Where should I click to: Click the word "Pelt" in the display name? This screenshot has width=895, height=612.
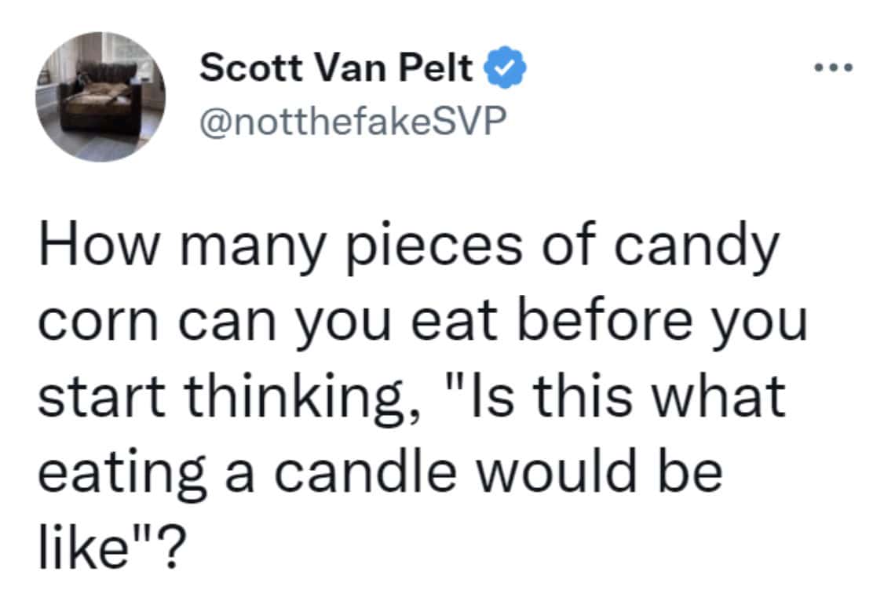click(x=440, y=70)
